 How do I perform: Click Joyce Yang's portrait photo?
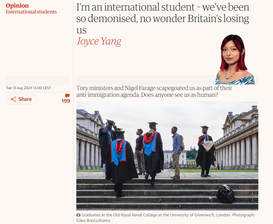(235, 60)
